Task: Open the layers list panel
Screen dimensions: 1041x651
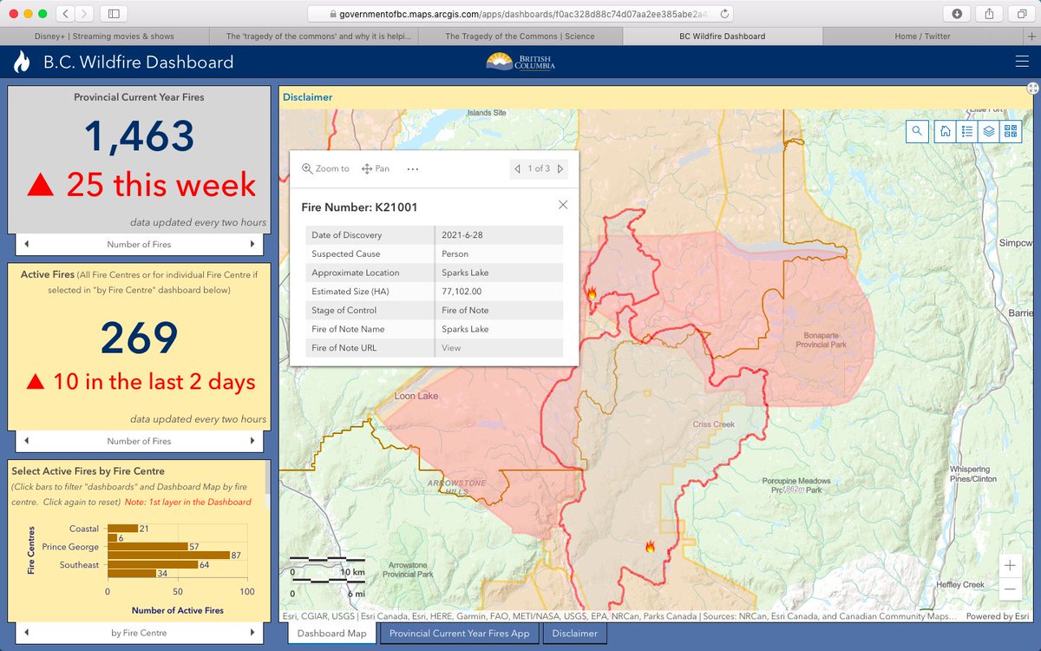Action: 990,131
